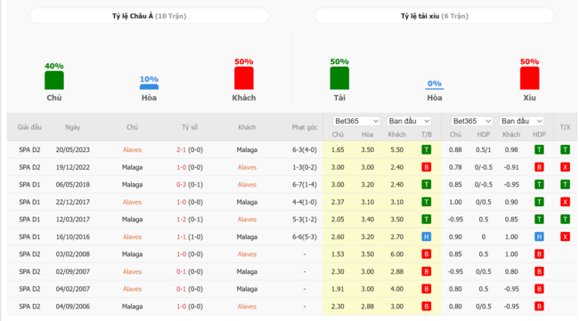Click the T/X column header
This screenshot has height=321, width=579.
tap(565, 127)
